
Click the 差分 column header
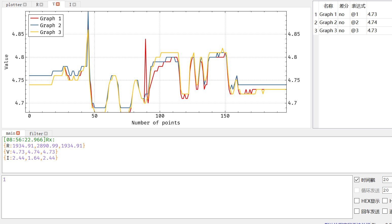click(x=344, y=6)
